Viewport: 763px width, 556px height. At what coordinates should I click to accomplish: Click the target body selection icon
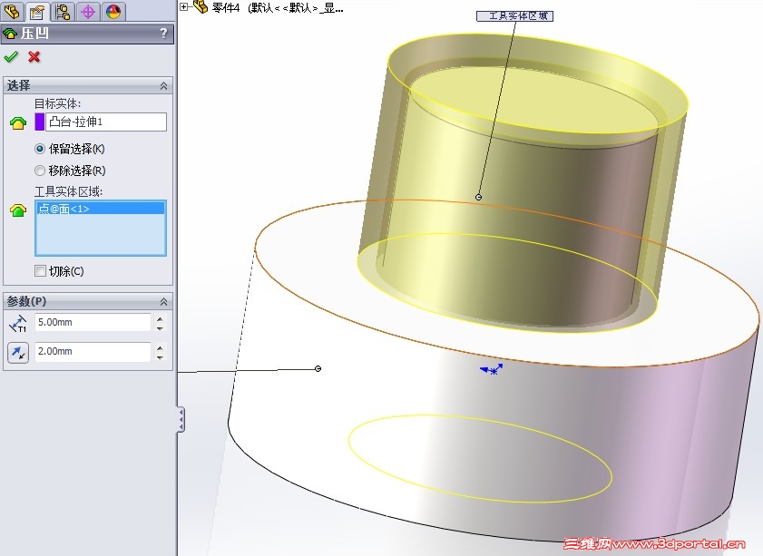tap(18, 122)
